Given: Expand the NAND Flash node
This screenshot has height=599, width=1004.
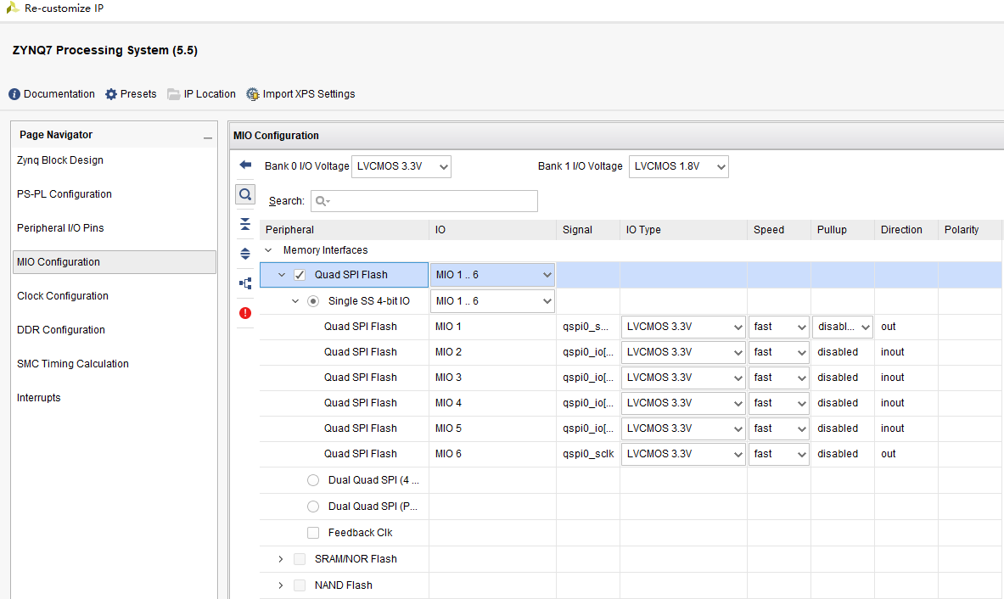Looking at the screenshot, I should click(x=280, y=585).
